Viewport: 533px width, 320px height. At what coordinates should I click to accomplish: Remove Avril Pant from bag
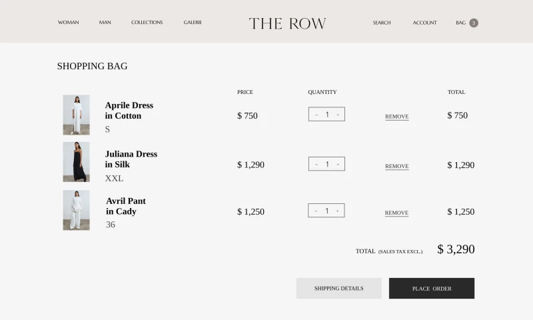(396, 213)
